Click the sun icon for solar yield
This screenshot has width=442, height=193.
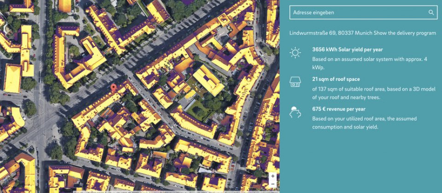click(295, 52)
